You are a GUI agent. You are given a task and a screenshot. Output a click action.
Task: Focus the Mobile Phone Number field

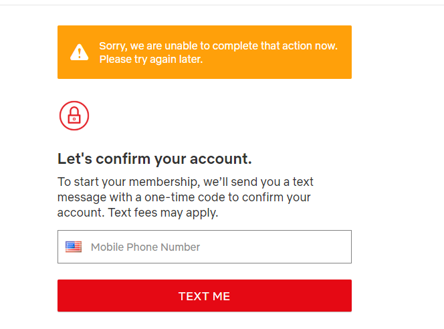click(214, 247)
